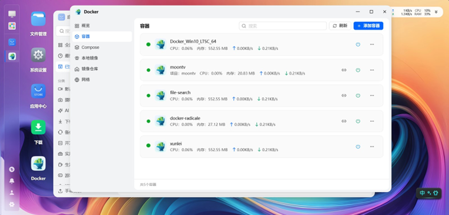
Task: Click the moontv container logo
Action: pos(160,70)
